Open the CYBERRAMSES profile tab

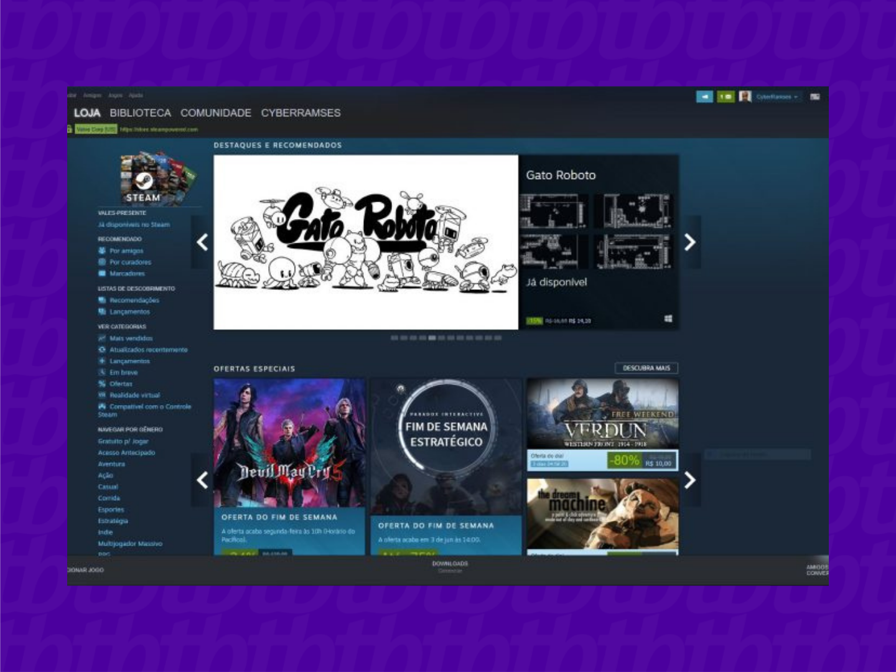pyautogui.click(x=301, y=113)
